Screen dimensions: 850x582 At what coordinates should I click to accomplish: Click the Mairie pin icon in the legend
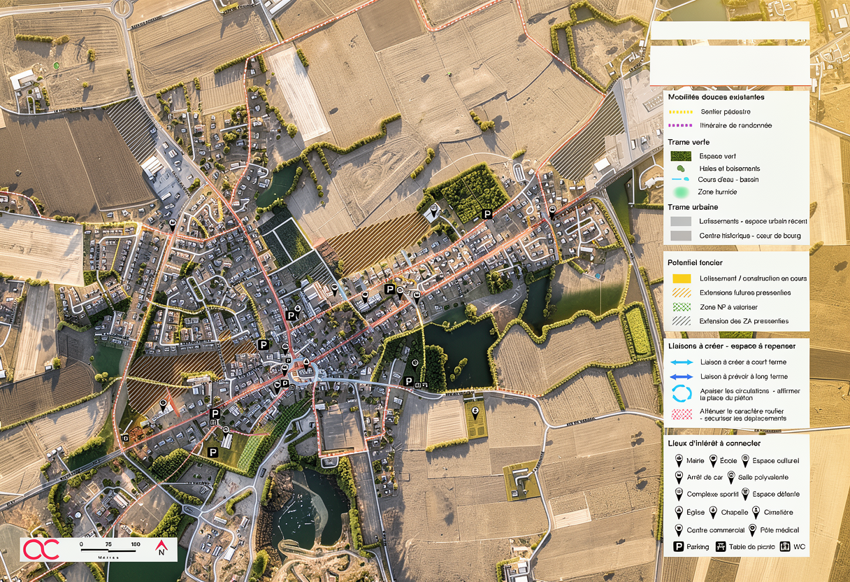point(678,461)
